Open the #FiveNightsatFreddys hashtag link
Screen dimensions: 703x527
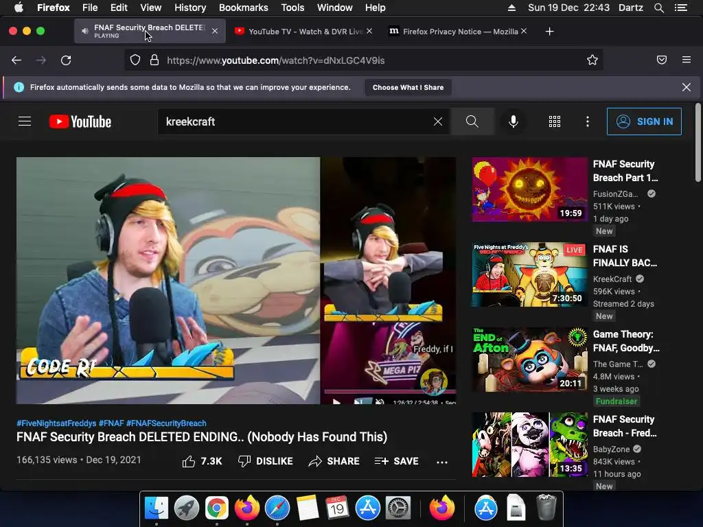coord(56,423)
